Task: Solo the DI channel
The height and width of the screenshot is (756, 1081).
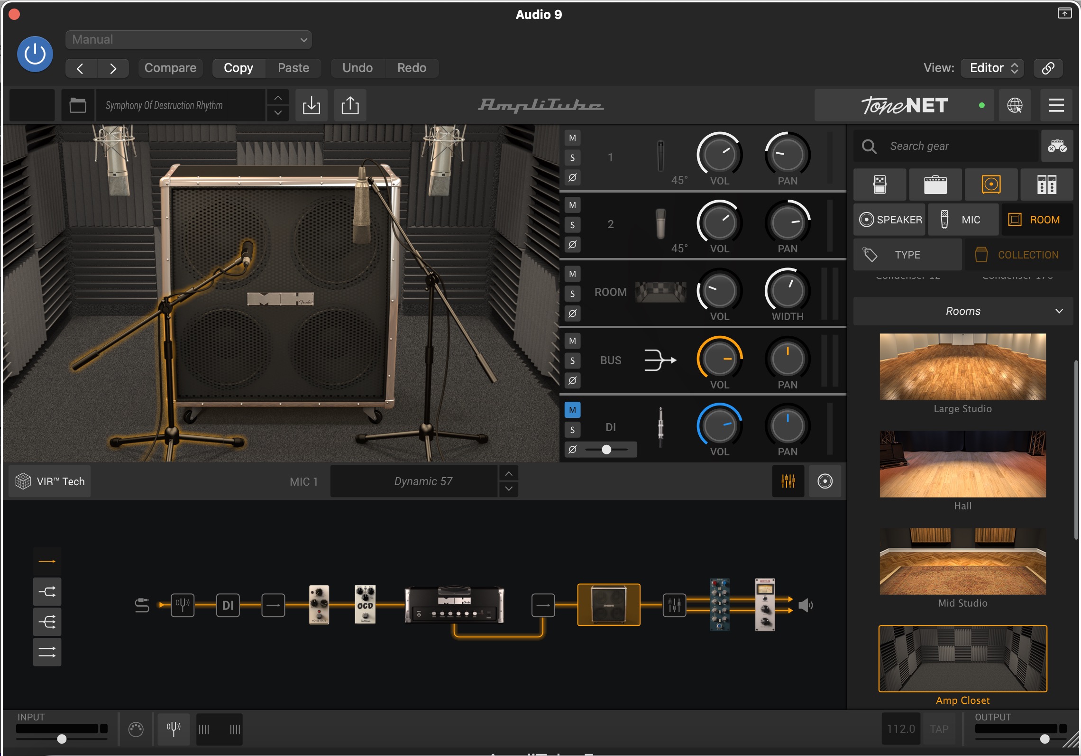Action: (x=572, y=430)
